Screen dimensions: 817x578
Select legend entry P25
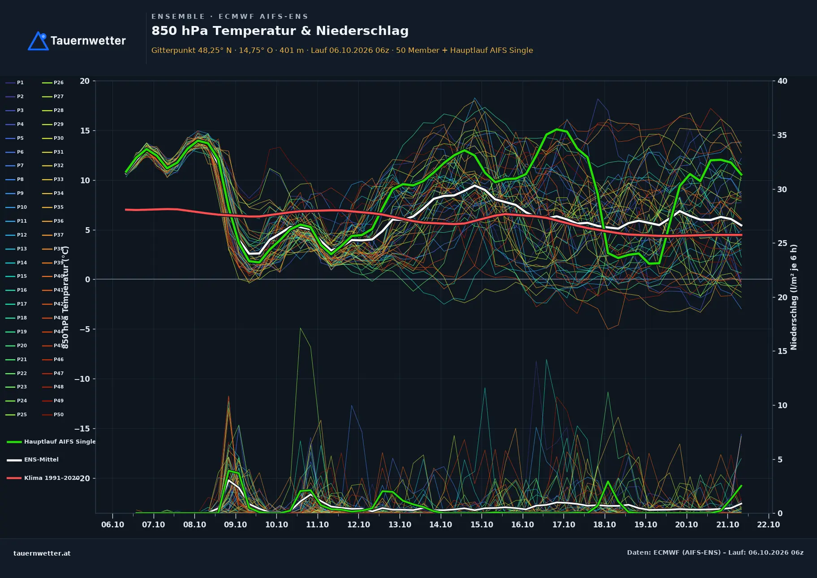(x=16, y=414)
